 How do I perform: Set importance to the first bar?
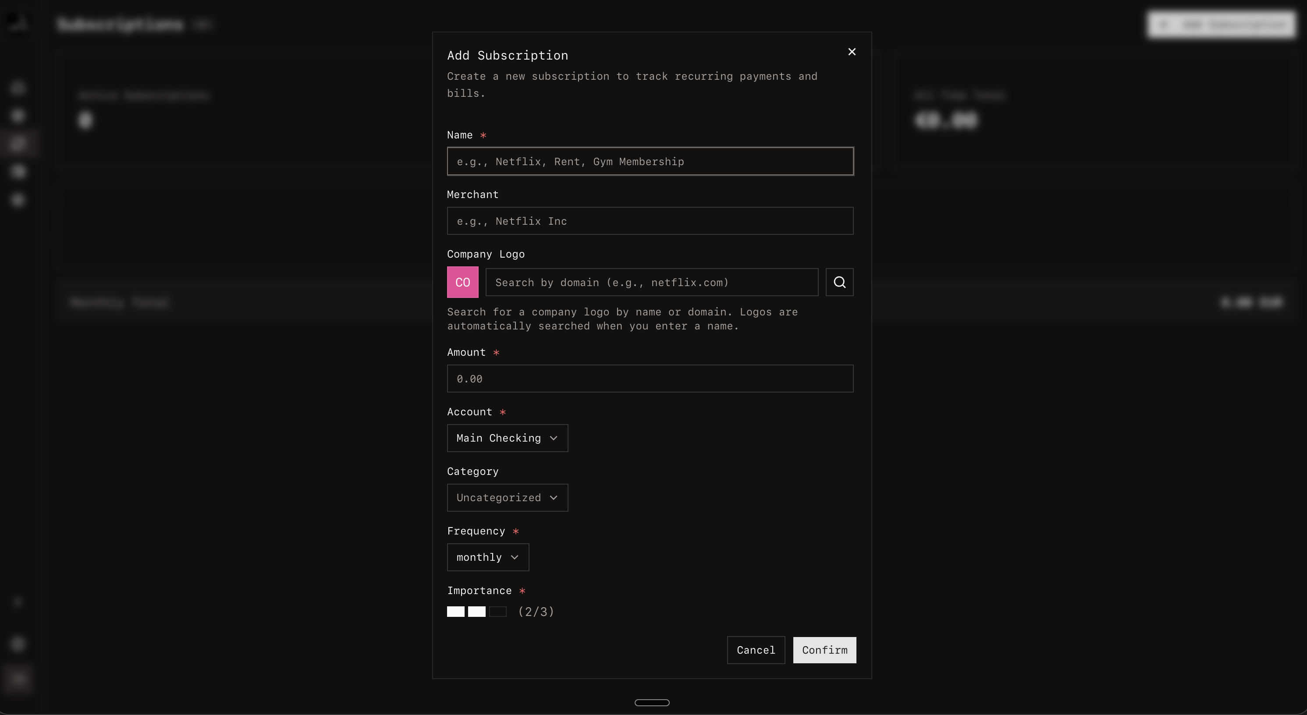click(455, 612)
